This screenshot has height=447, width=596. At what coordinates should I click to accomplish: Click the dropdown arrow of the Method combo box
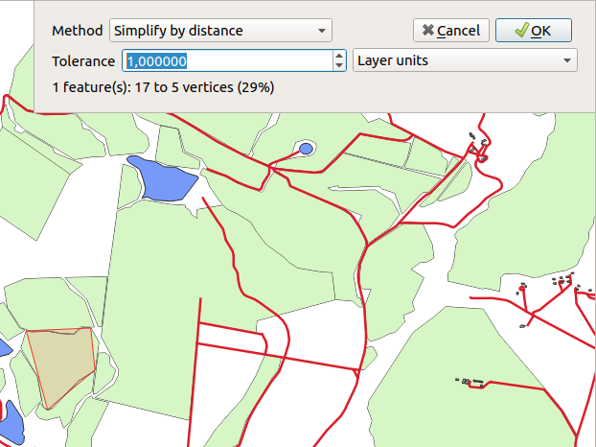click(322, 31)
